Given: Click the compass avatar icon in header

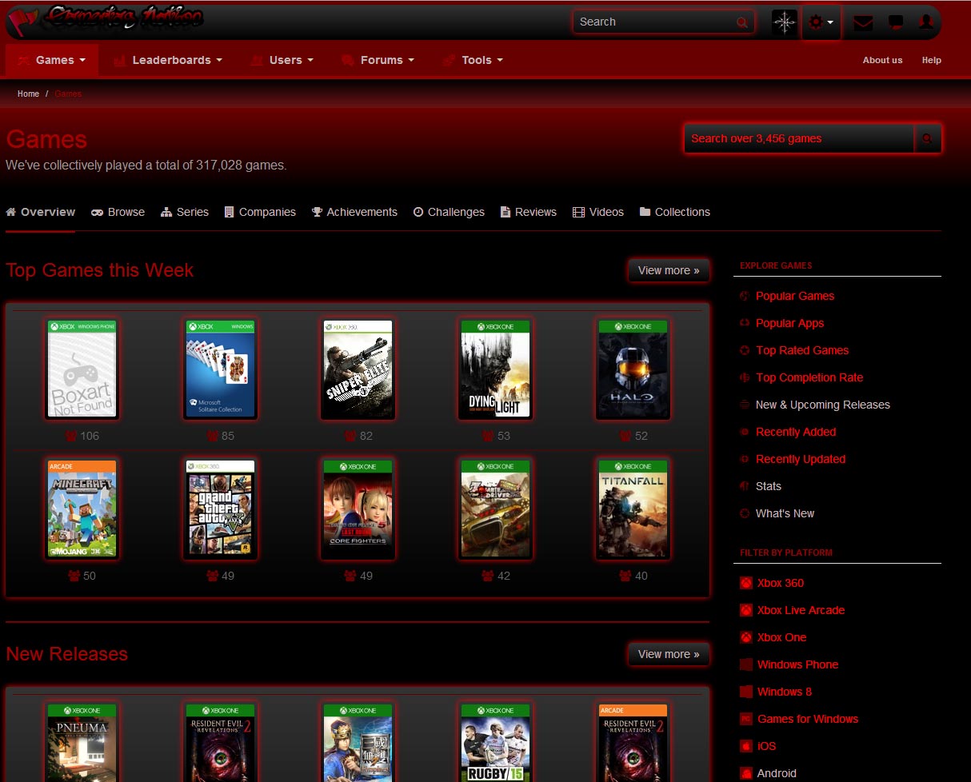Looking at the screenshot, I should coord(785,22).
